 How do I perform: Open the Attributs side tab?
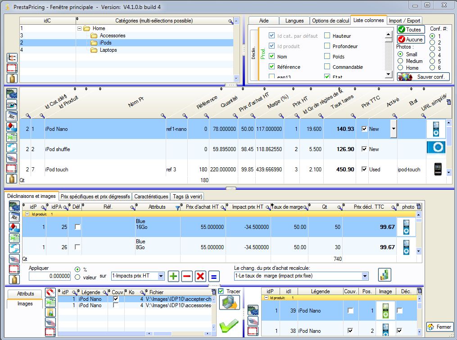(25, 294)
